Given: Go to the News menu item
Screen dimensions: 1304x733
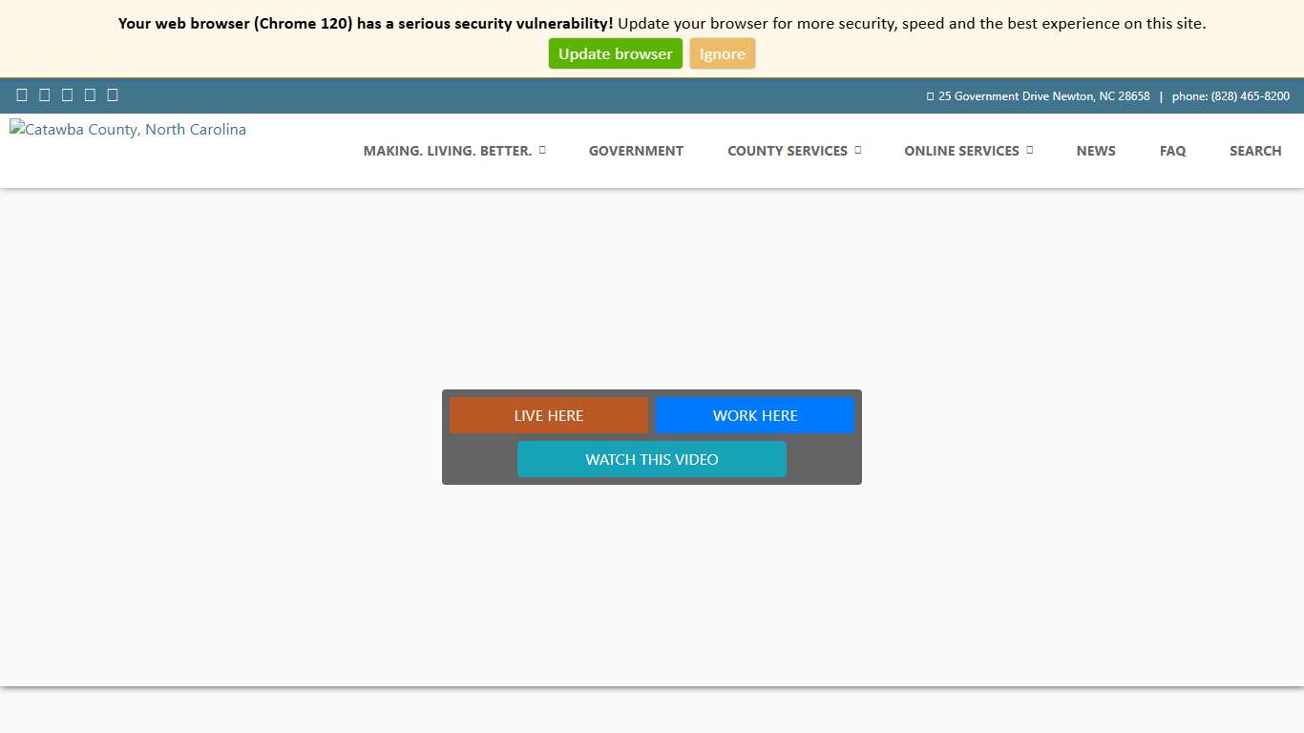Looking at the screenshot, I should 1096,151.
